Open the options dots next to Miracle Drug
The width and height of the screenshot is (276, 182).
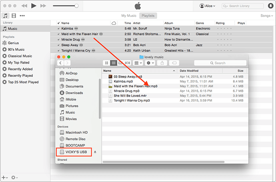pyautogui.click(x=83, y=40)
